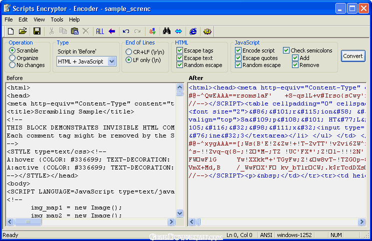Click the '--></STYLE></head>' line
372x241 pixels.
click(42, 175)
